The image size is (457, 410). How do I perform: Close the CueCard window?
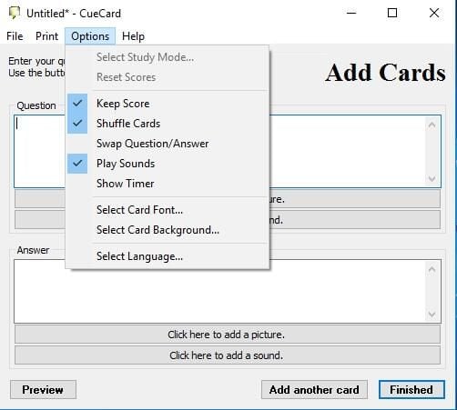434,13
